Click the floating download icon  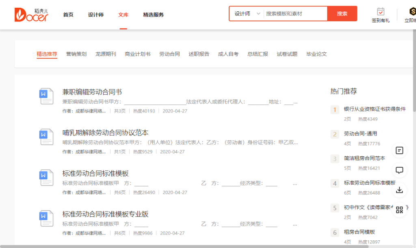point(399,190)
